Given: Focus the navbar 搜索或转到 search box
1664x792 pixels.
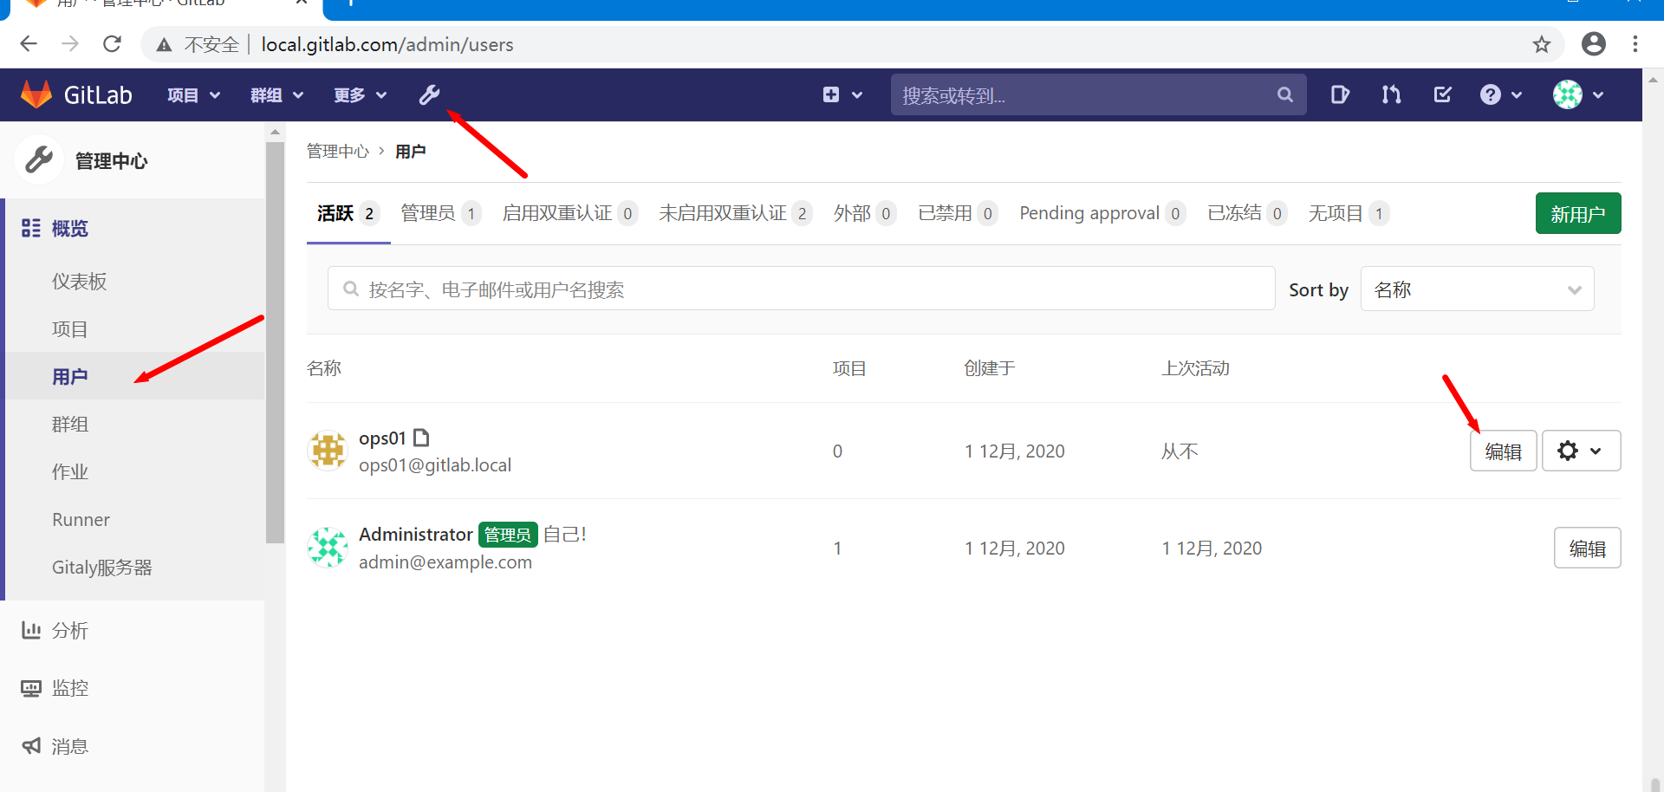Looking at the screenshot, I should click(1098, 94).
